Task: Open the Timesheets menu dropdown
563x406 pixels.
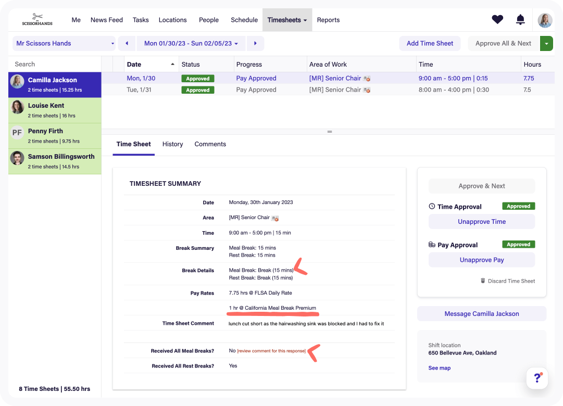Action: tap(287, 20)
